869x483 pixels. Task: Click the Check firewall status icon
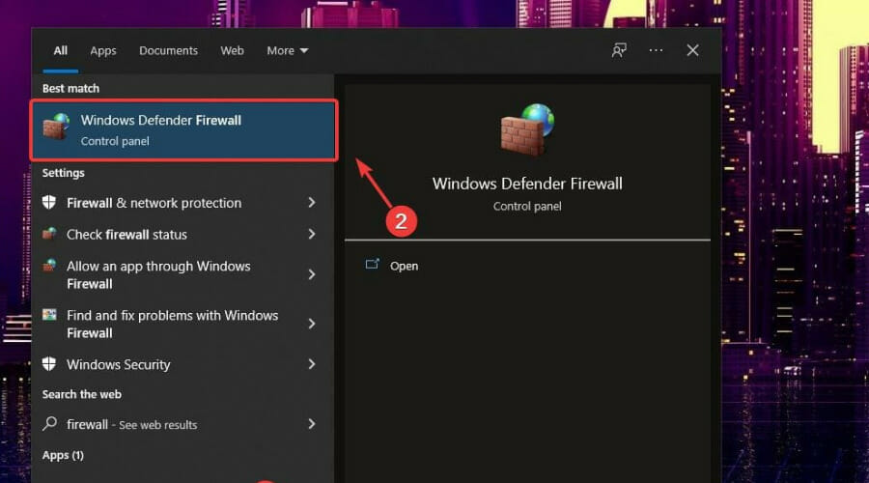pyautogui.click(x=49, y=234)
